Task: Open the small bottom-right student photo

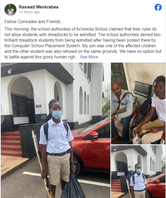Action: pos(138,172)
